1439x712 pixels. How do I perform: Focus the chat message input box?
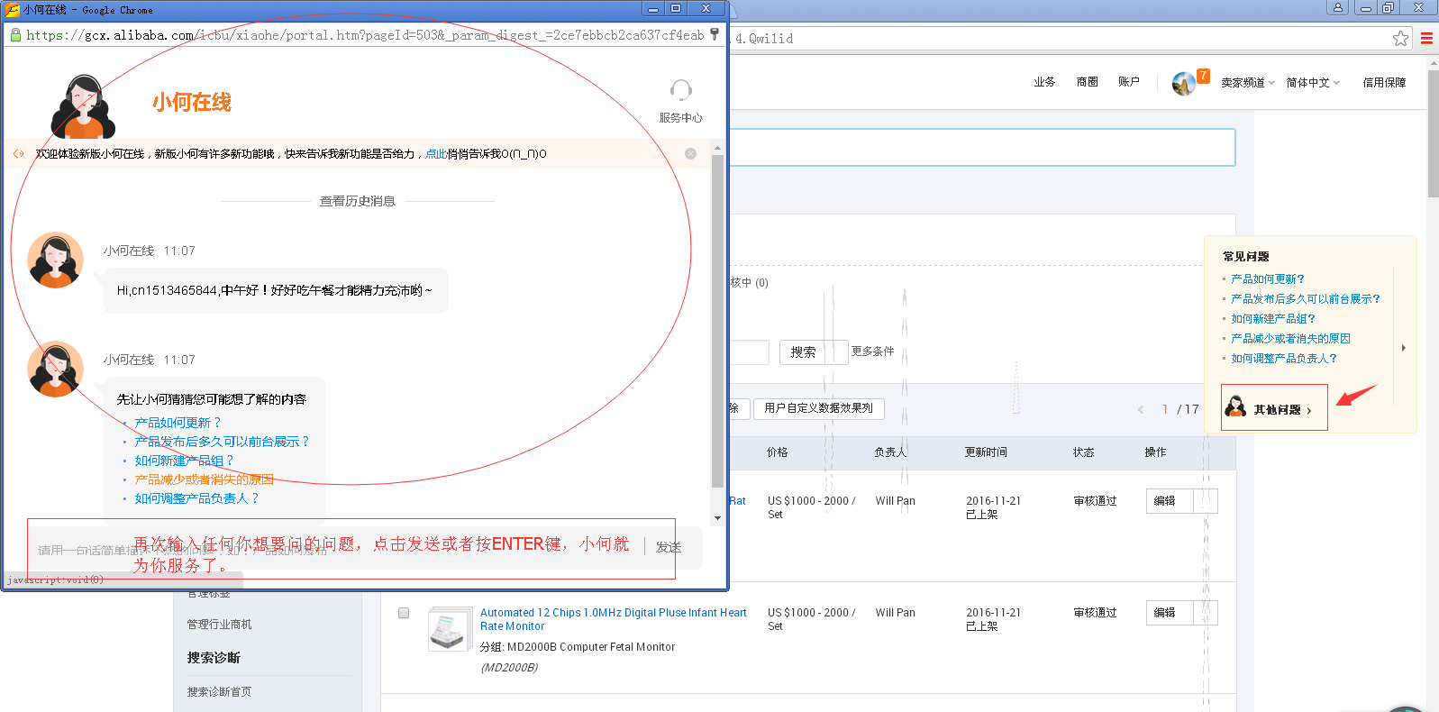[333, 548]
